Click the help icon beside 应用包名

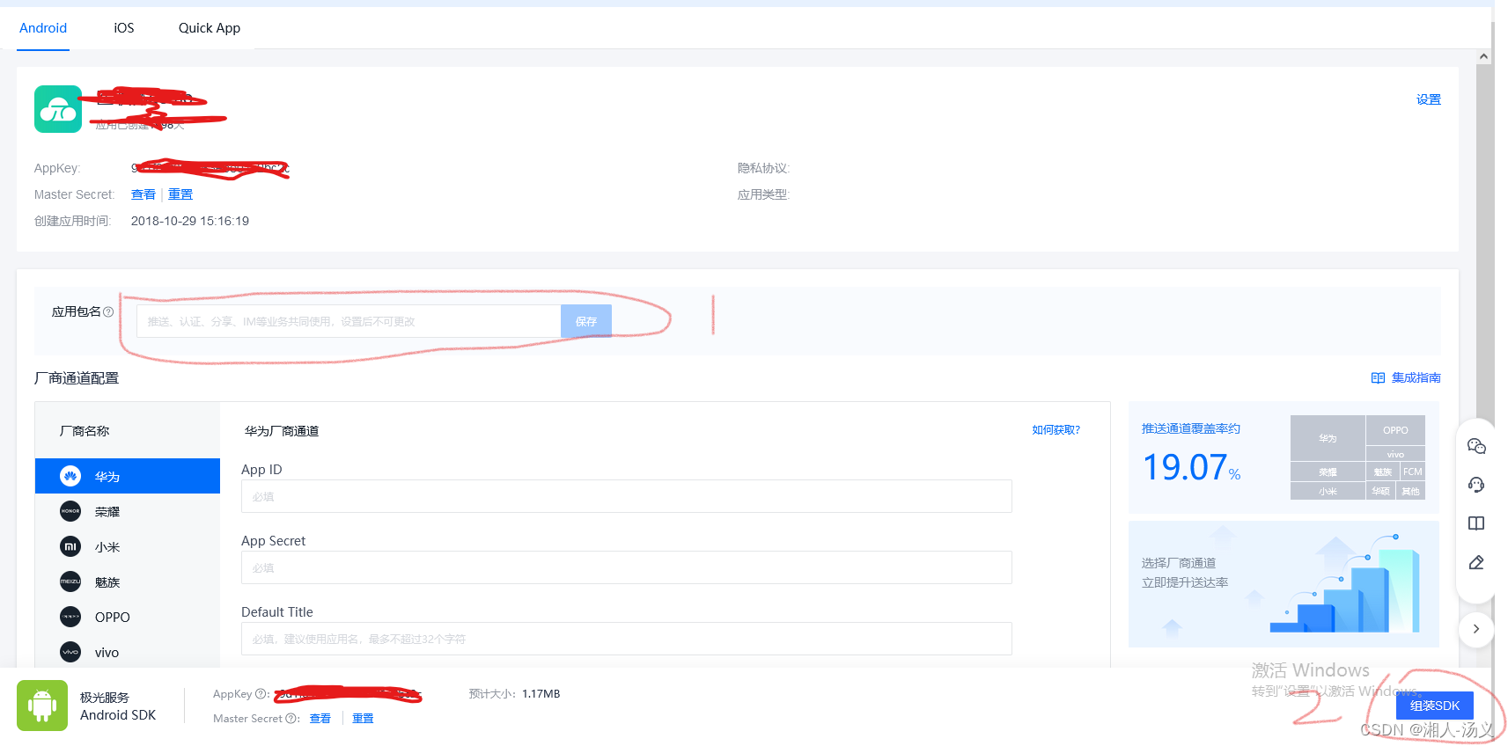tap(108, 311)
